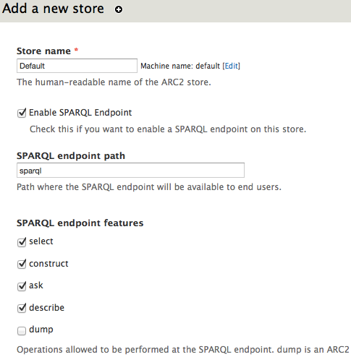The image size is (351, 357).
Task: Click the SPARQL endpoint path label
Action: point(71,156)
